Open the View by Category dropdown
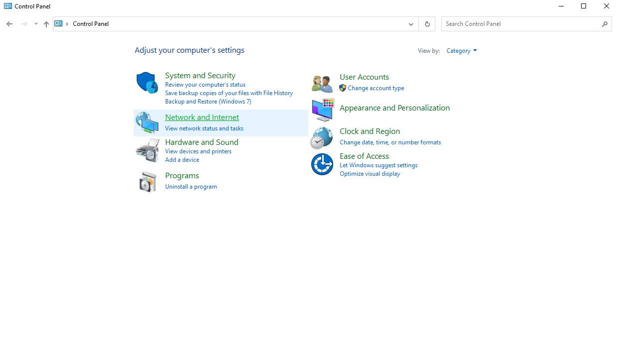 tap(461, 51)
